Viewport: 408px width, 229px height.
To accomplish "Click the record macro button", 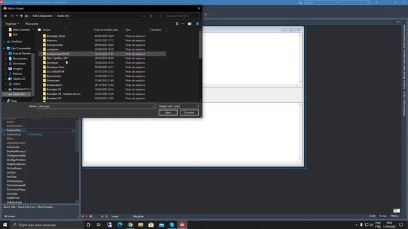I will (x=87, y=216).
